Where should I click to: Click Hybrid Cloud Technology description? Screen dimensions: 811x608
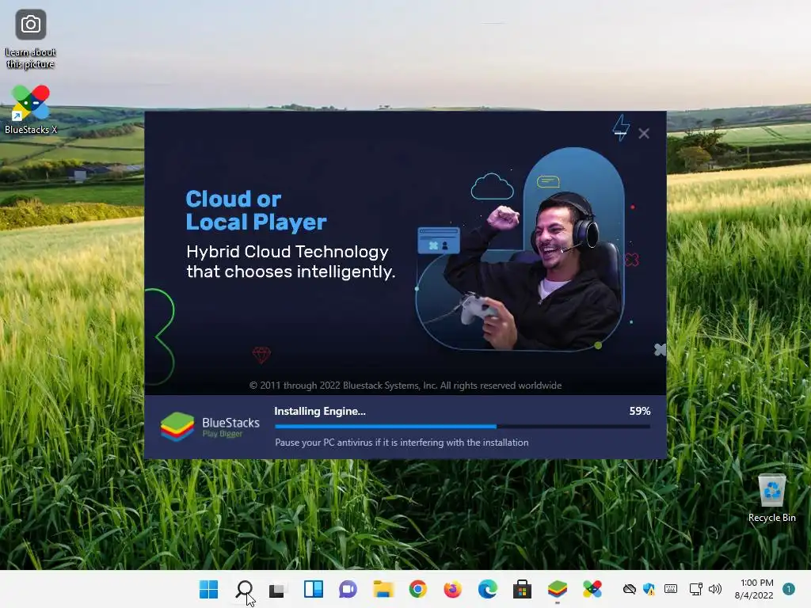click(x=291, y=261)
